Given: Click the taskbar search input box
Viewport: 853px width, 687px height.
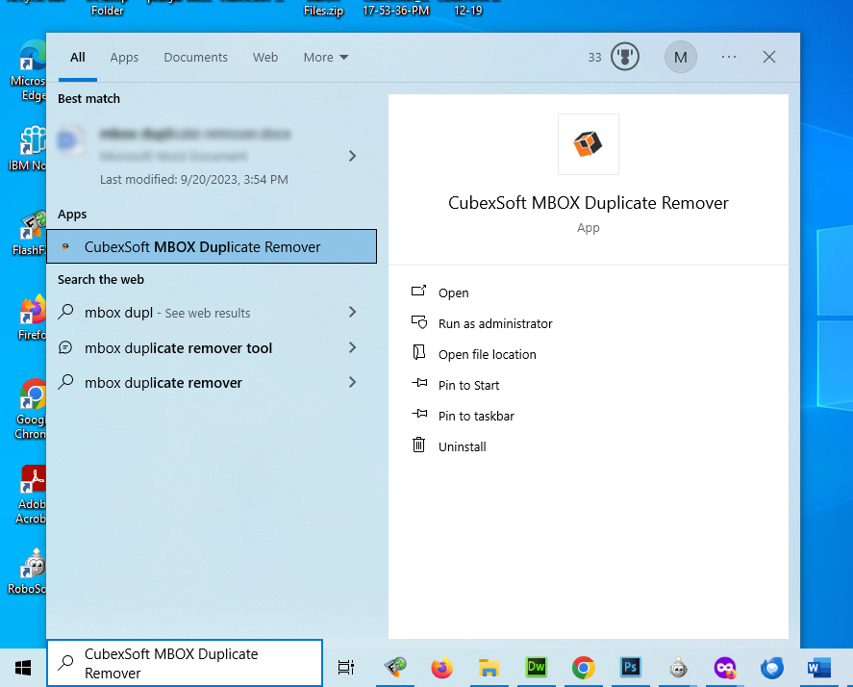Looking at the screenshot, I should [185, 663].
